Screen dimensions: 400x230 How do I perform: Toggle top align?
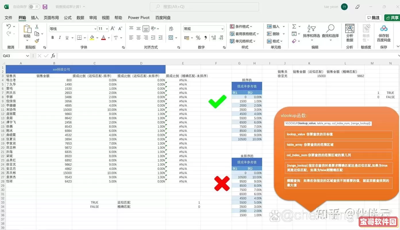point(131,28)
